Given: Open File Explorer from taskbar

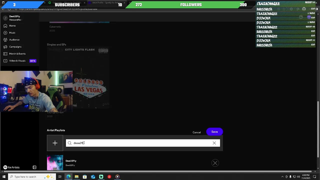Looking at the screenshot, I should [76, 177].
